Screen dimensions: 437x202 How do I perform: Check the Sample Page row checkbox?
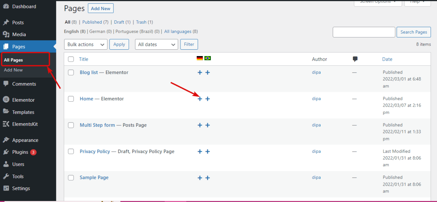(71, 178)
